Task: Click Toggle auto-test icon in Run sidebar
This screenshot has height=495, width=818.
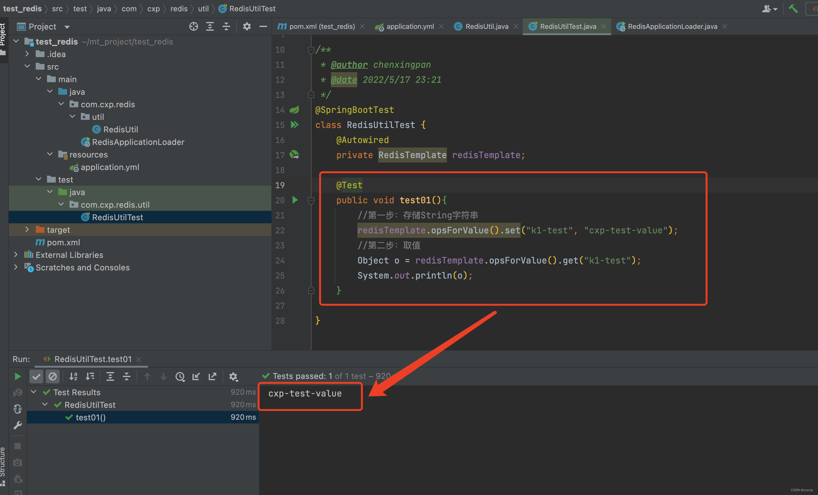Action: [18, 409]
